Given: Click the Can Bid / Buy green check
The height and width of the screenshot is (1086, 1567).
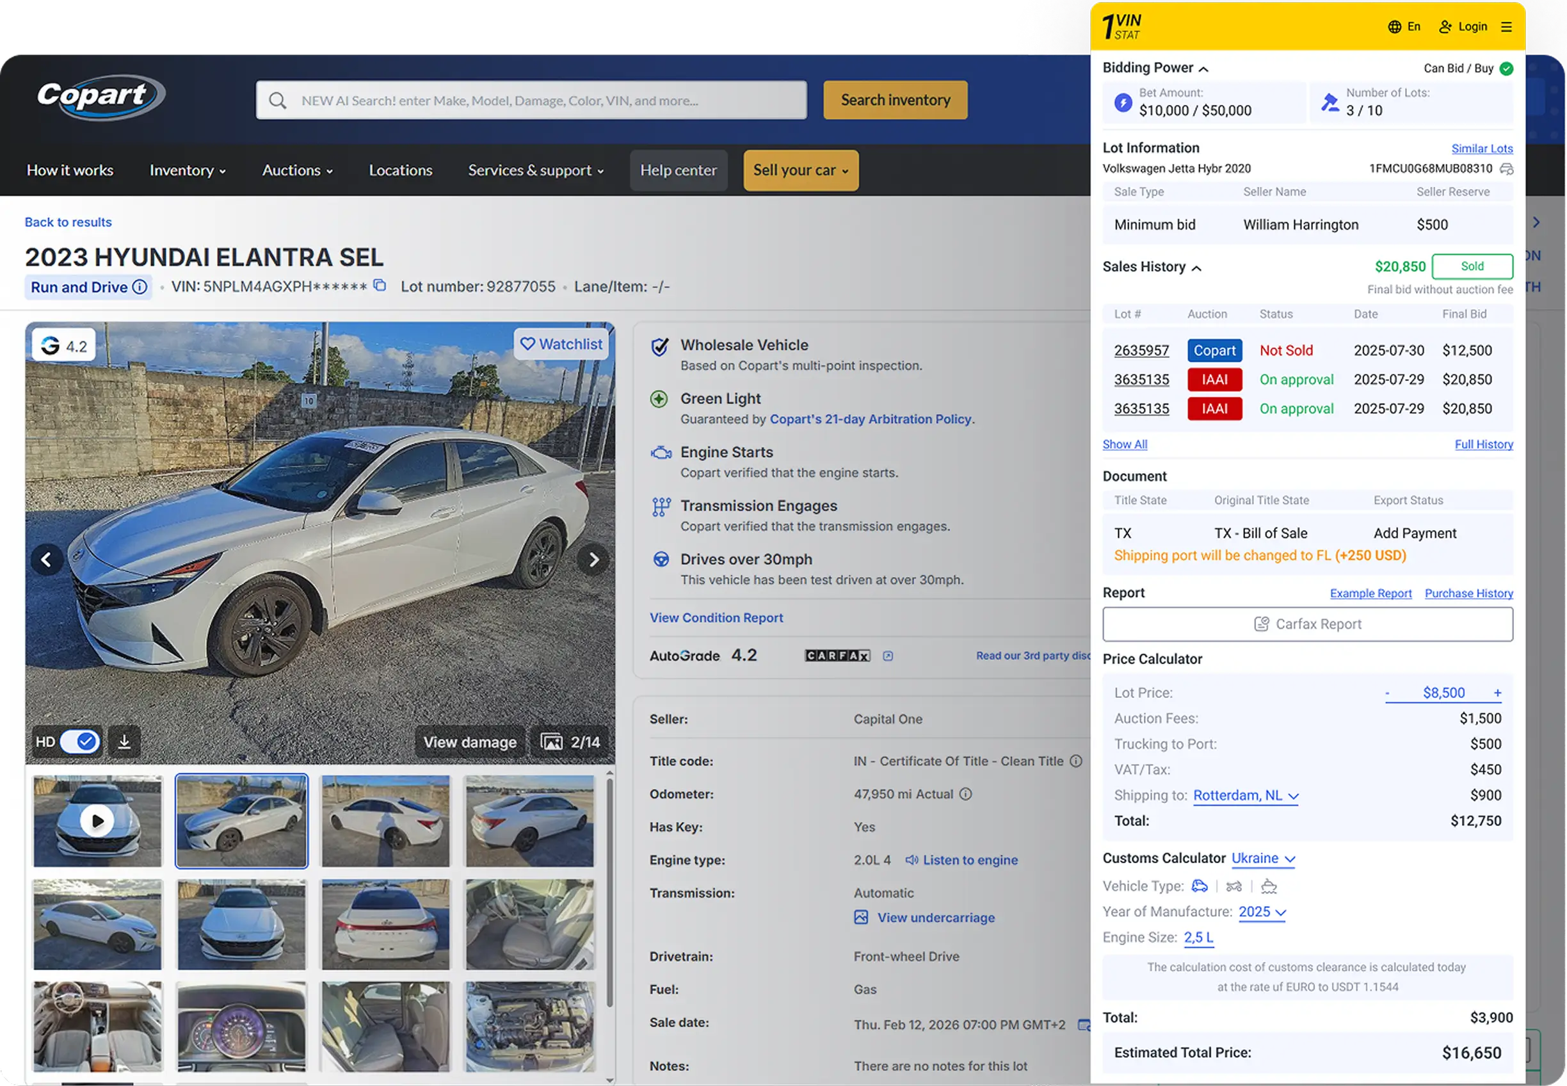Looking at the screenshot, I should point(1506,69).
